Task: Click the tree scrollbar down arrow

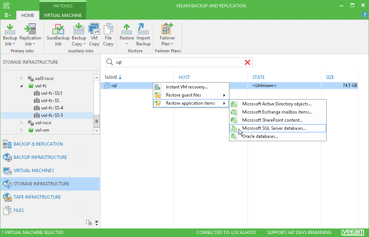Action: pos(96,130)
